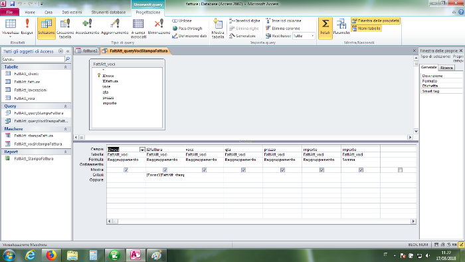The width and height of the screenshot is (465, 262).
Task: Collapse the navigation pane with chevrons
Action: coord(68,51)
